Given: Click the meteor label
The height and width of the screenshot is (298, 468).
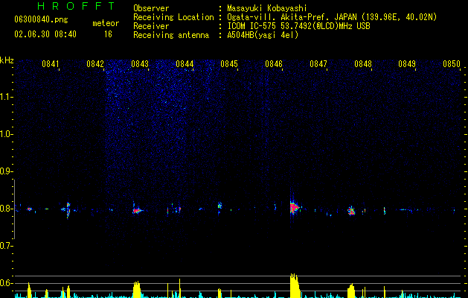Looking at the screenshot, I should 106,23.
